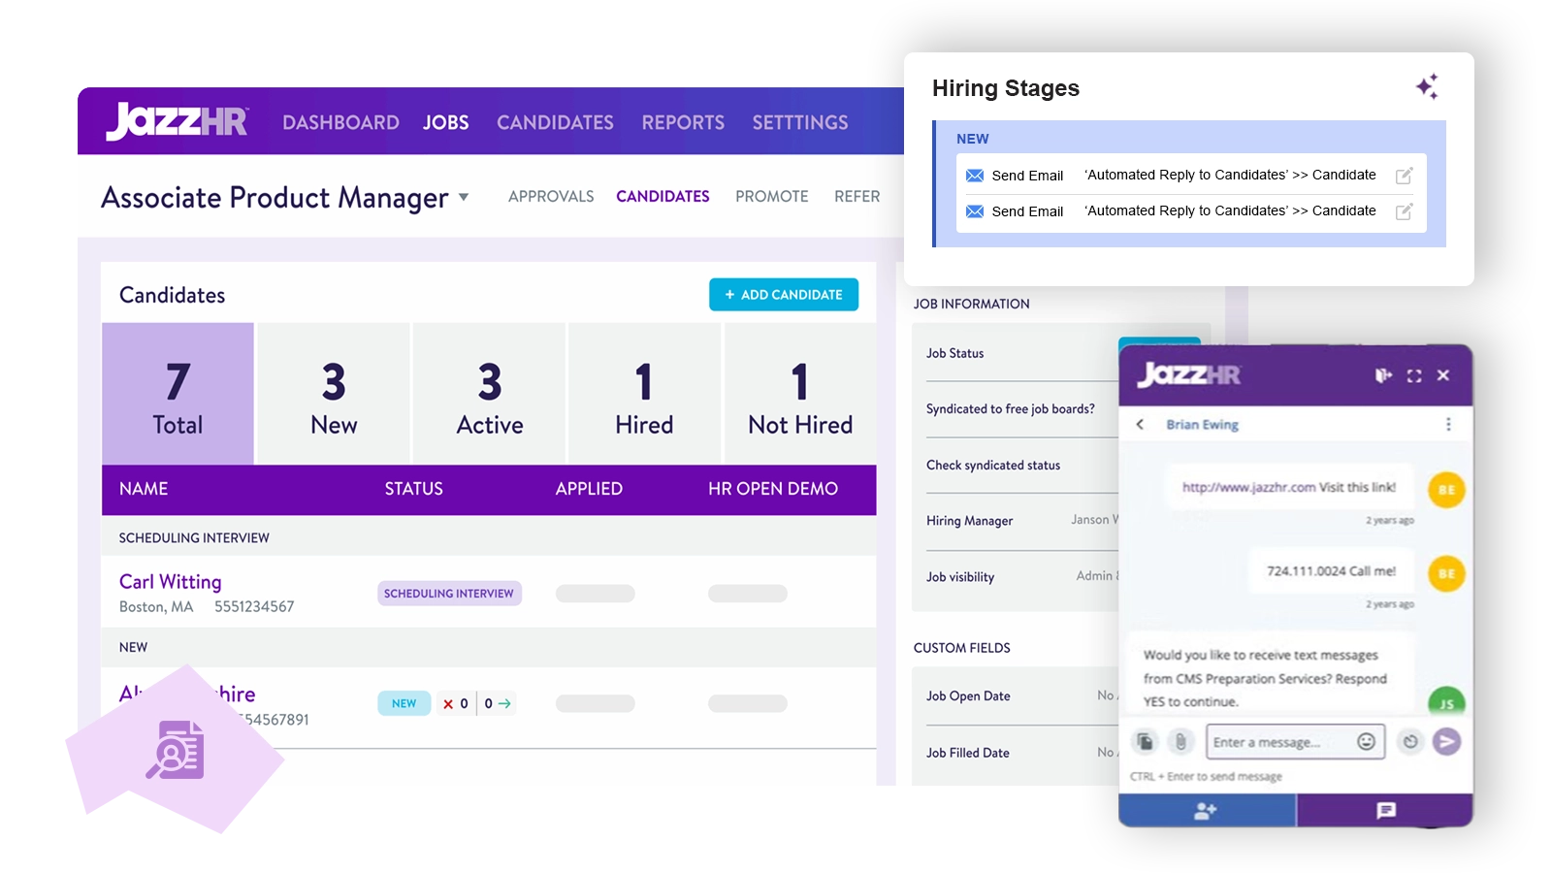Filter candidates by the Hired count tile
The image size is (1552, 873).
coord(644,395)
